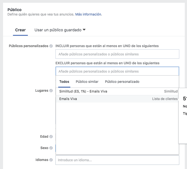The height and width of the screenshot is (169, 187).
Task: Click the Sexo label
Action: [44, 148]
